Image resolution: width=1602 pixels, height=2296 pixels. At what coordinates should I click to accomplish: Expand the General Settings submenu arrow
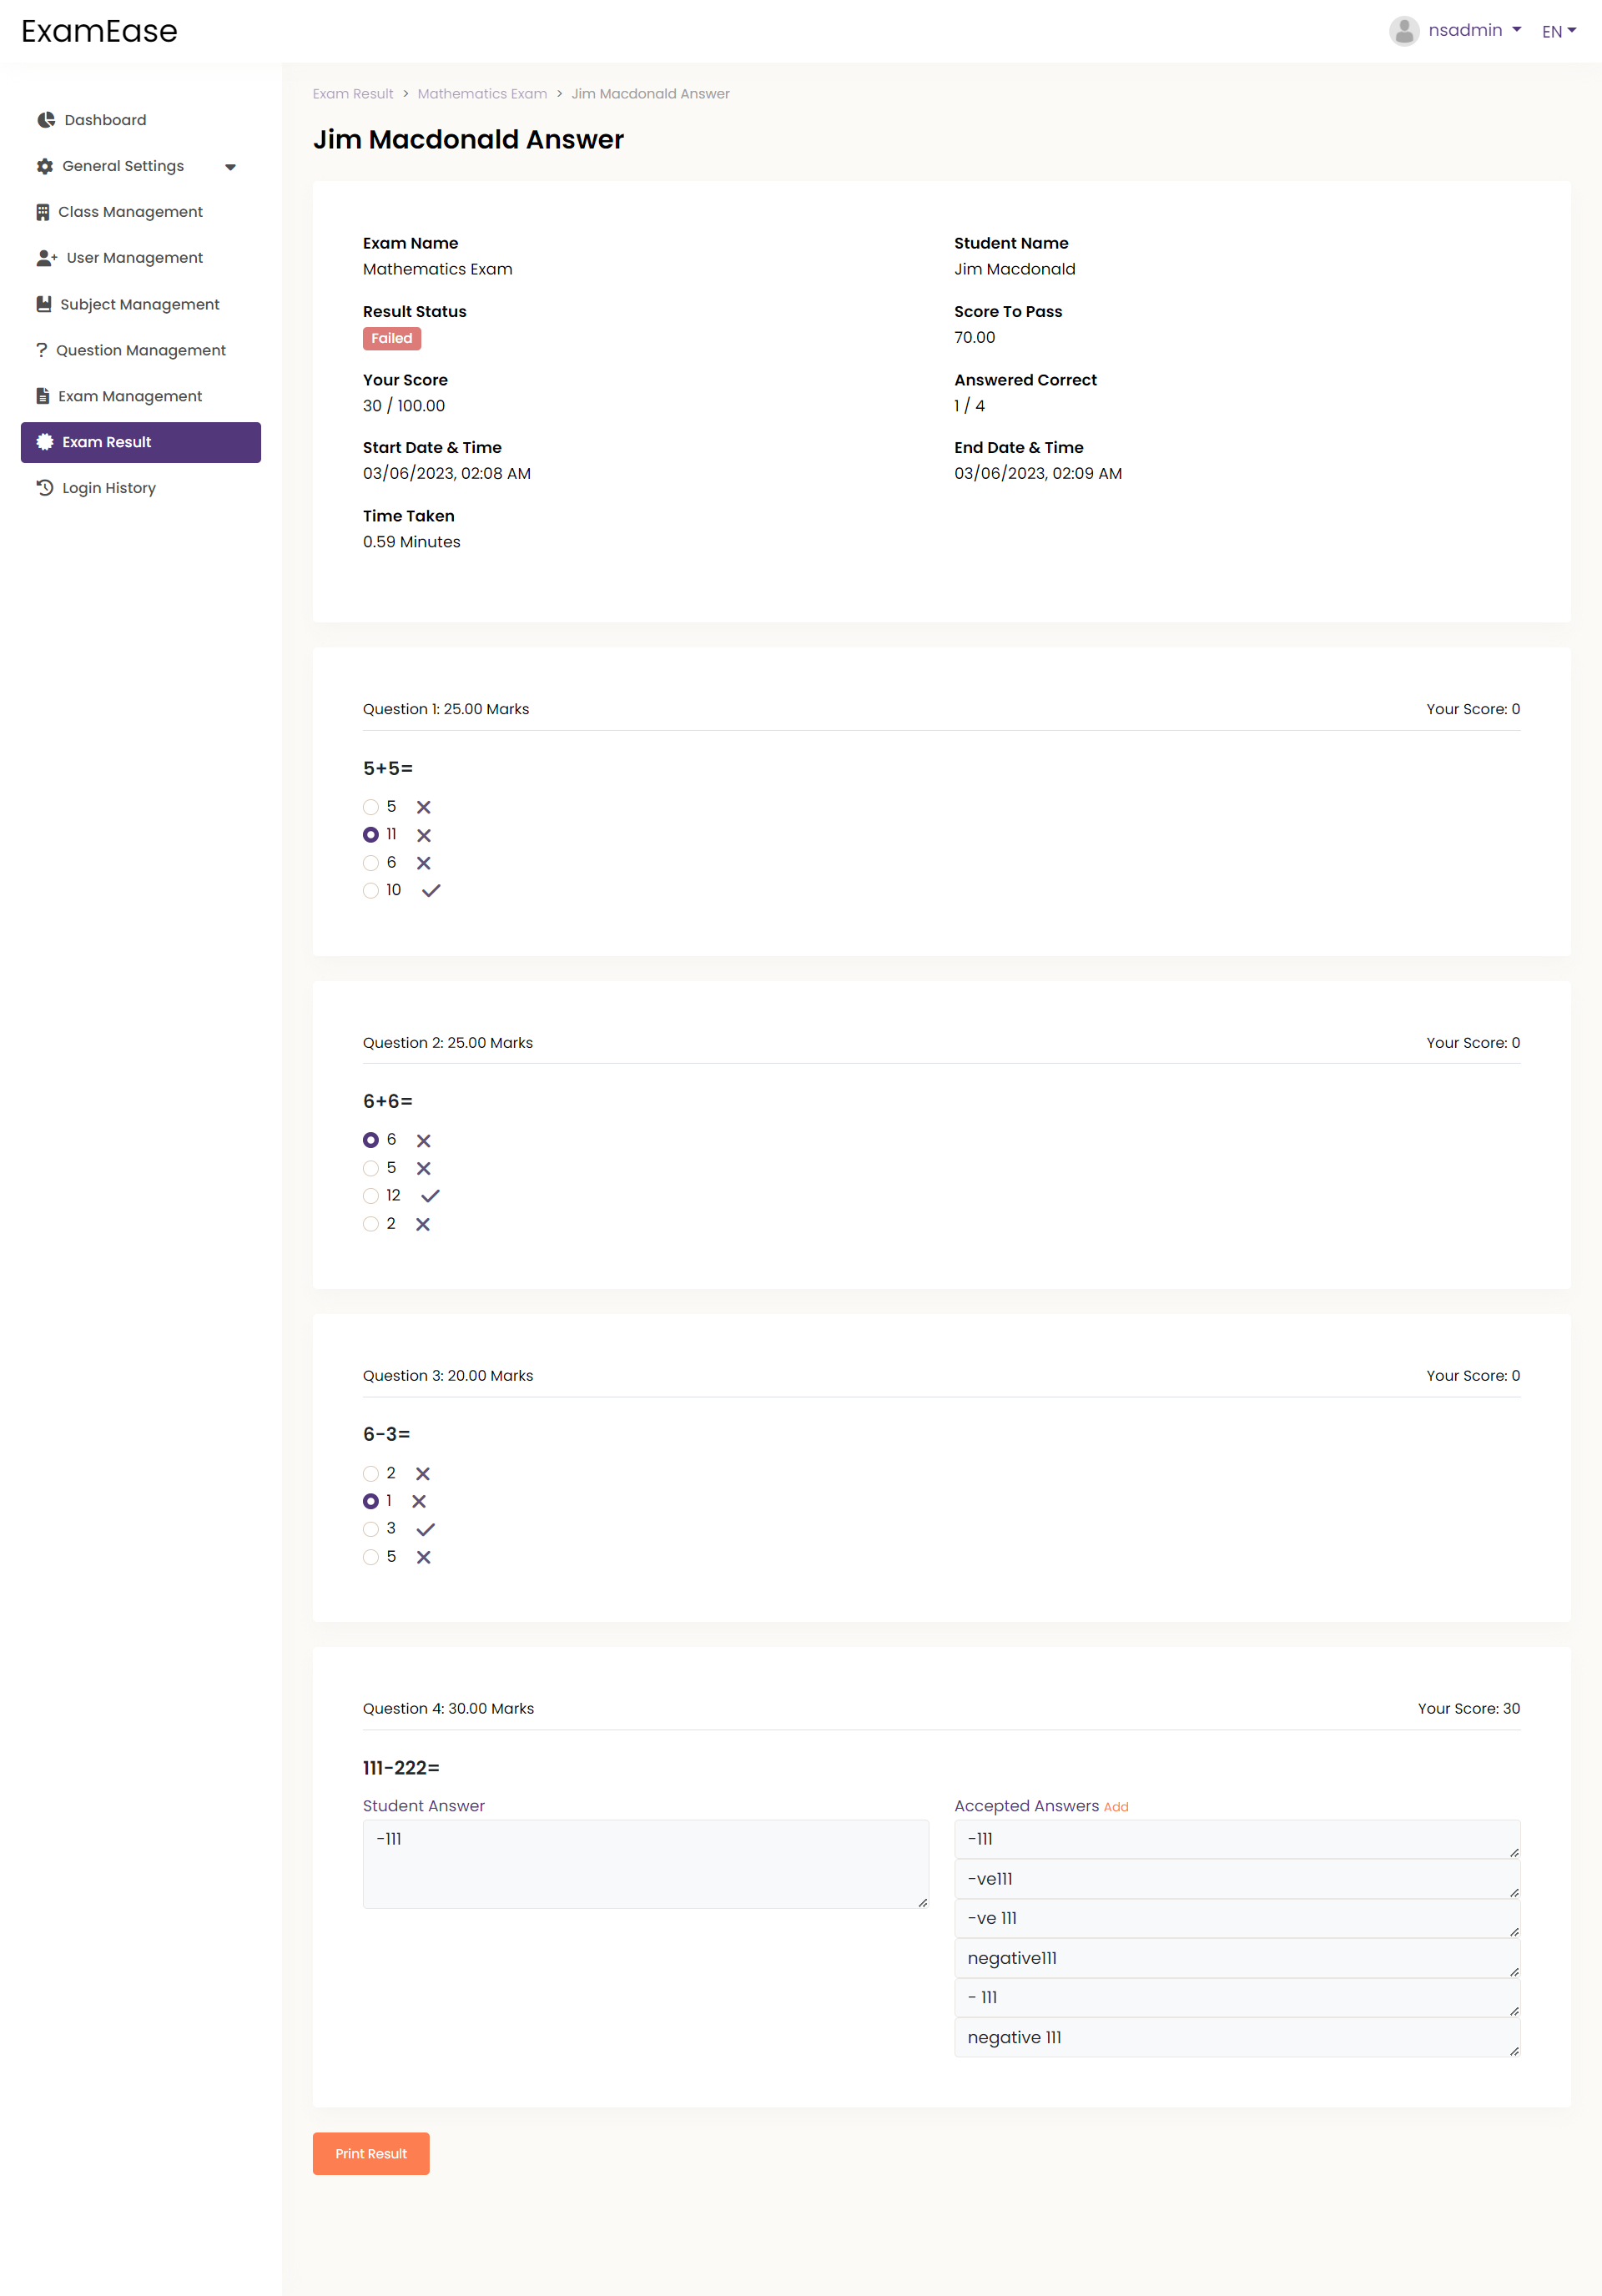point(231,167)
